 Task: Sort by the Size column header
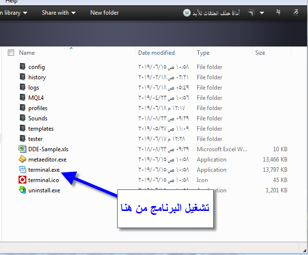coord(260,53)
